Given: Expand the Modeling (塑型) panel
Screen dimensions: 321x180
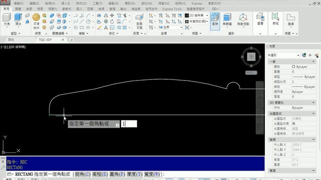Looking at the screenshot, I should tap(16, 33).
